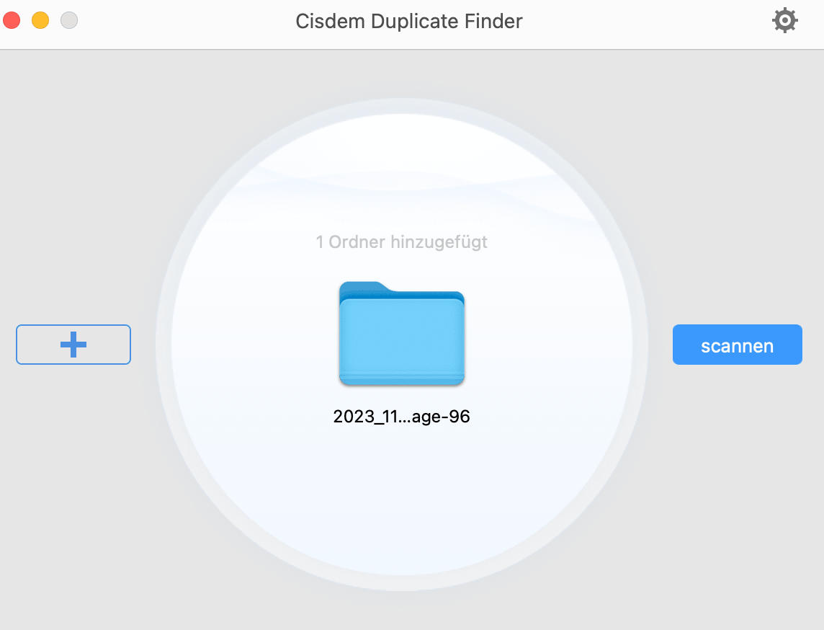Click the circle's light grey outer ring
This screenshot has height=630, width=824.
click(164, 345)
